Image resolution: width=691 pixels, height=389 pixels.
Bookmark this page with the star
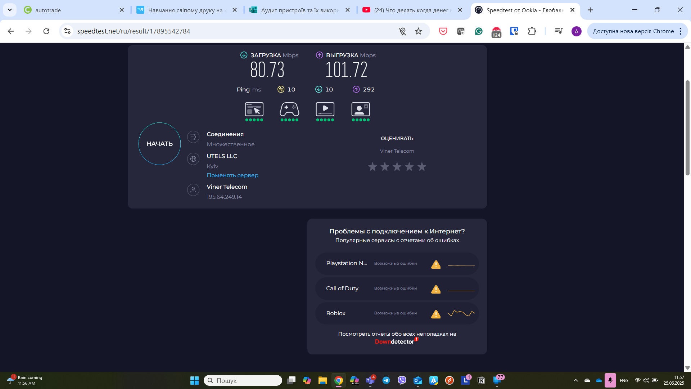418,31
